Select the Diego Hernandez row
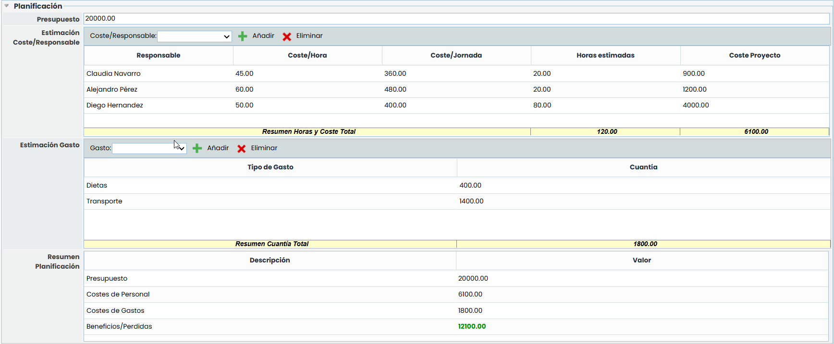The height and width of the screenshot is (344, 834). [115, 106]
